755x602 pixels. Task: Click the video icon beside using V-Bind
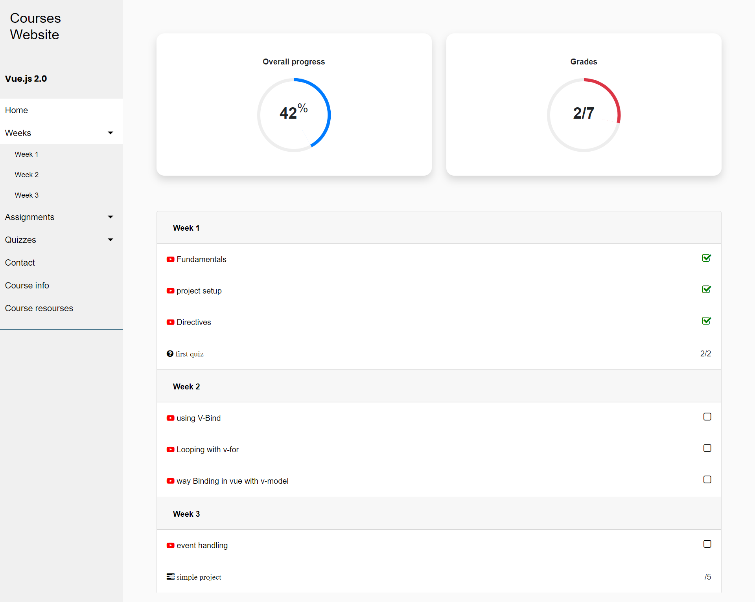coord(170,418)
